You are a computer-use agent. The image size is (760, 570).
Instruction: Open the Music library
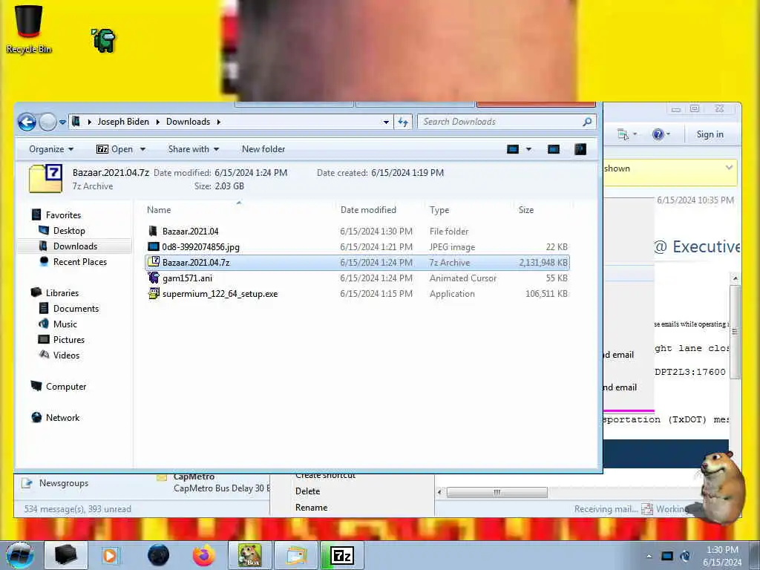point(65,324)
